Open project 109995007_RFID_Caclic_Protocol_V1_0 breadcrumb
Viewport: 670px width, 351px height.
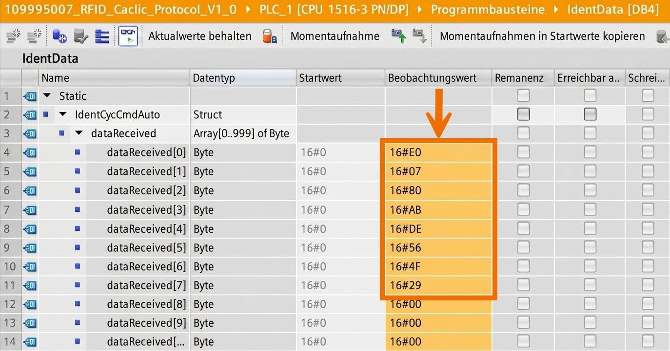click(121, 10)
